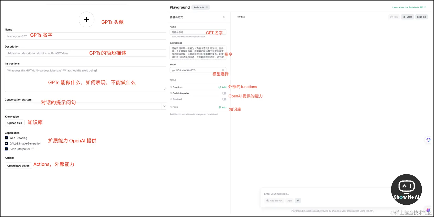Click the Playground assistant Name field

(198, 32)
